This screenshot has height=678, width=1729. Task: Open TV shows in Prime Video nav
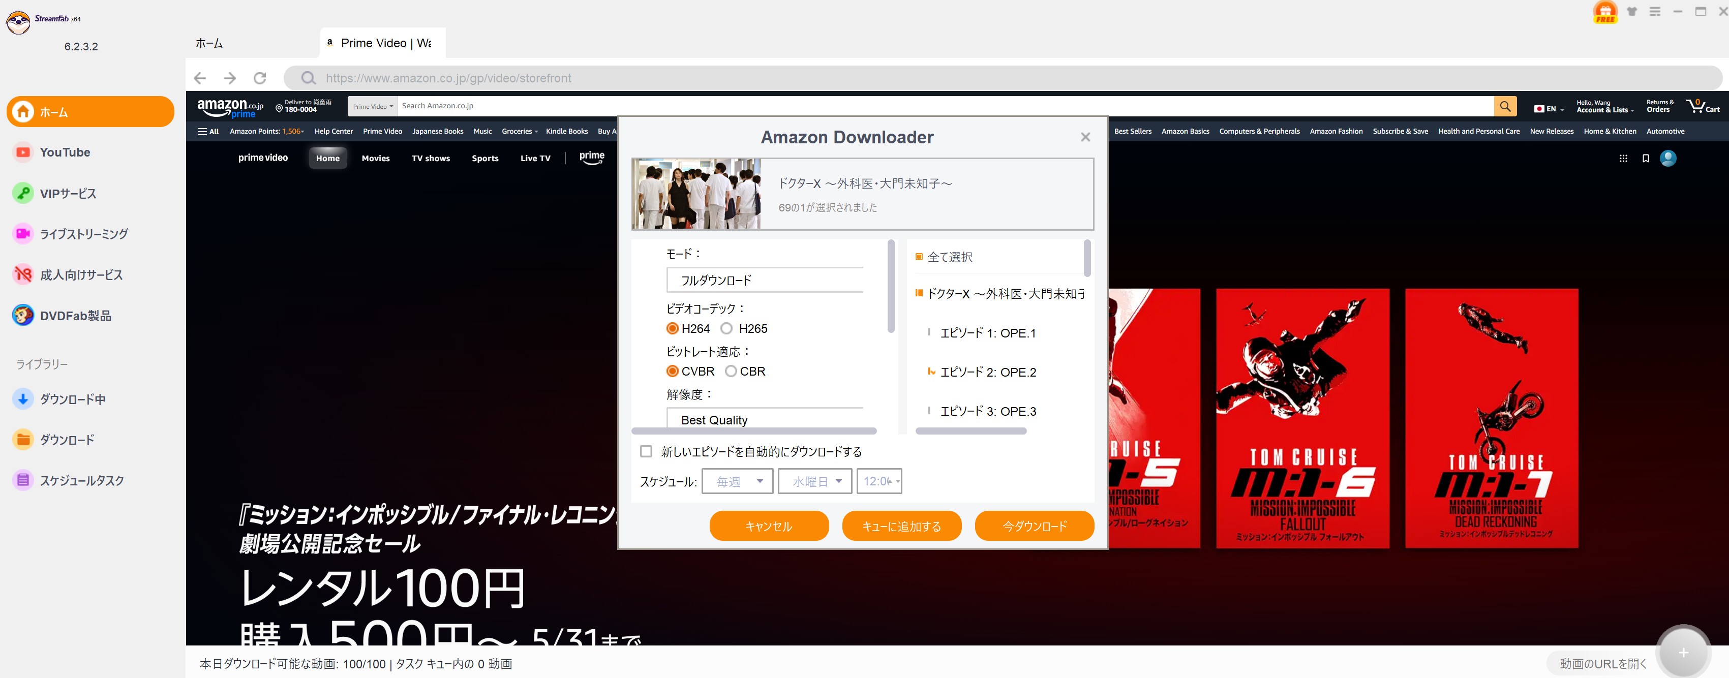[x=430, y=159]
